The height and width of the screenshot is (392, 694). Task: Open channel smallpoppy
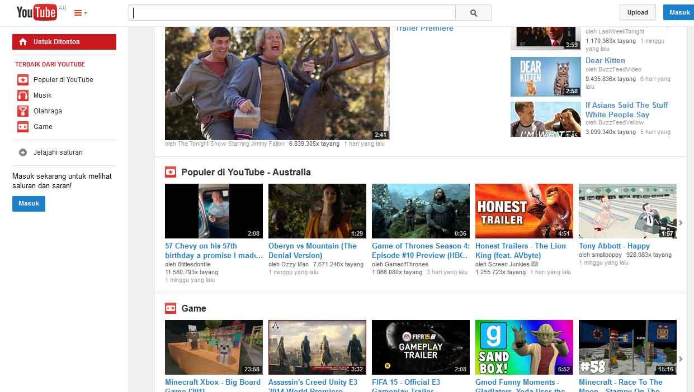(x=606, y=255)
